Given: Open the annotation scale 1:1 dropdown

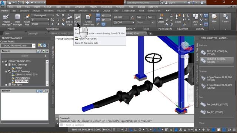Looking at the screenshot, I should [x=190, y=130].
